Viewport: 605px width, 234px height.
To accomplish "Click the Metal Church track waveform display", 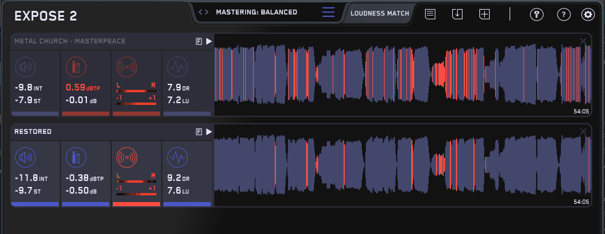I will pos(403,75).
